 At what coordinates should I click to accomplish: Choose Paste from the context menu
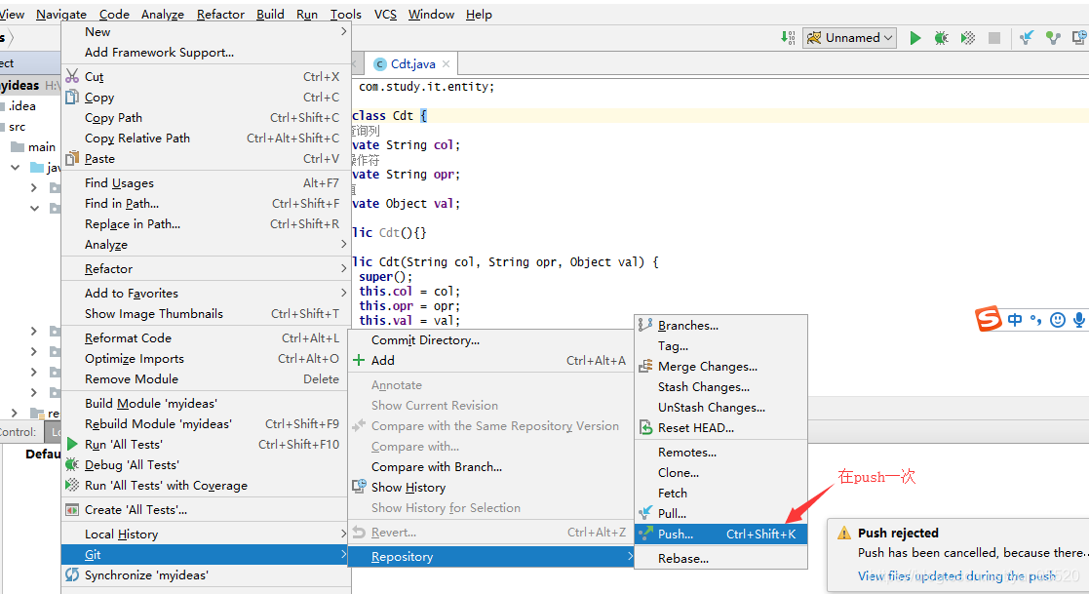[x=206, y=158]
